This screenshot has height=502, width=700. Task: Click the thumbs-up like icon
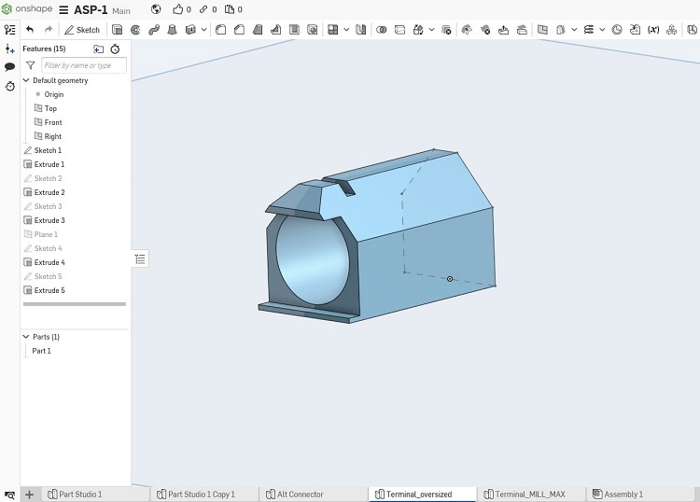[178, 9]
